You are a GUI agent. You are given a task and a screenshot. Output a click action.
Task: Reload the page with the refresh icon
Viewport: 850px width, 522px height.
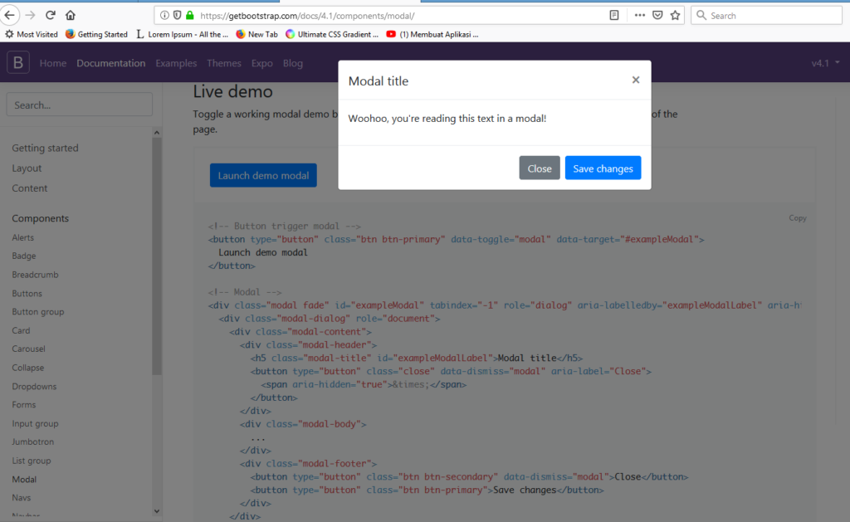[51, 15]
